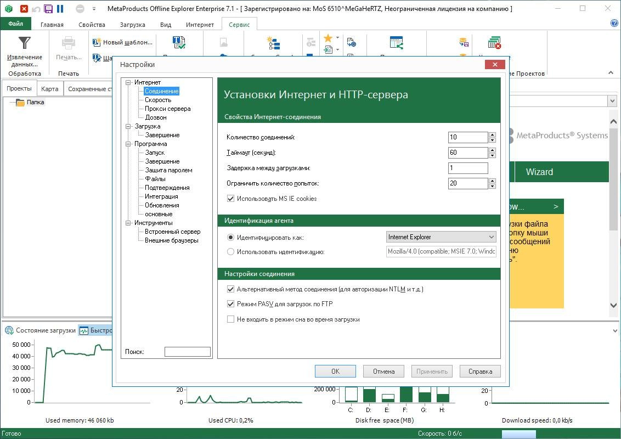Click the Папка folder icon in Projects tree
Image resolution: width=621 pixels, height=439 pixels.
(x=20, y=102)
